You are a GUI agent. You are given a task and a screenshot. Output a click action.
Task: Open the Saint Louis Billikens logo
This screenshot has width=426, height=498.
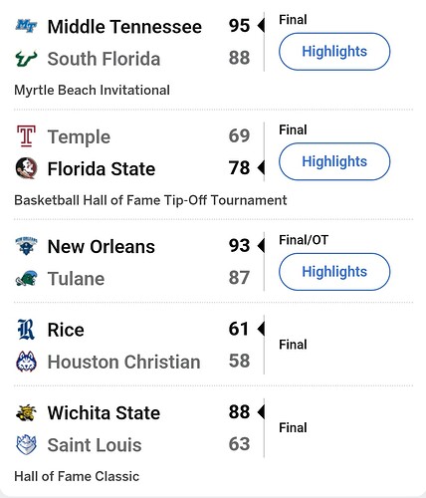pos(26,444)
